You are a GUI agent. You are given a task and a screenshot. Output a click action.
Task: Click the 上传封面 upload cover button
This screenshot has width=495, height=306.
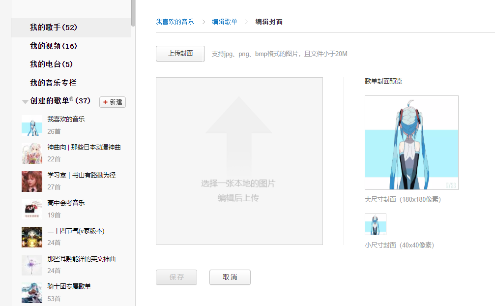click(x=180, y=54)
